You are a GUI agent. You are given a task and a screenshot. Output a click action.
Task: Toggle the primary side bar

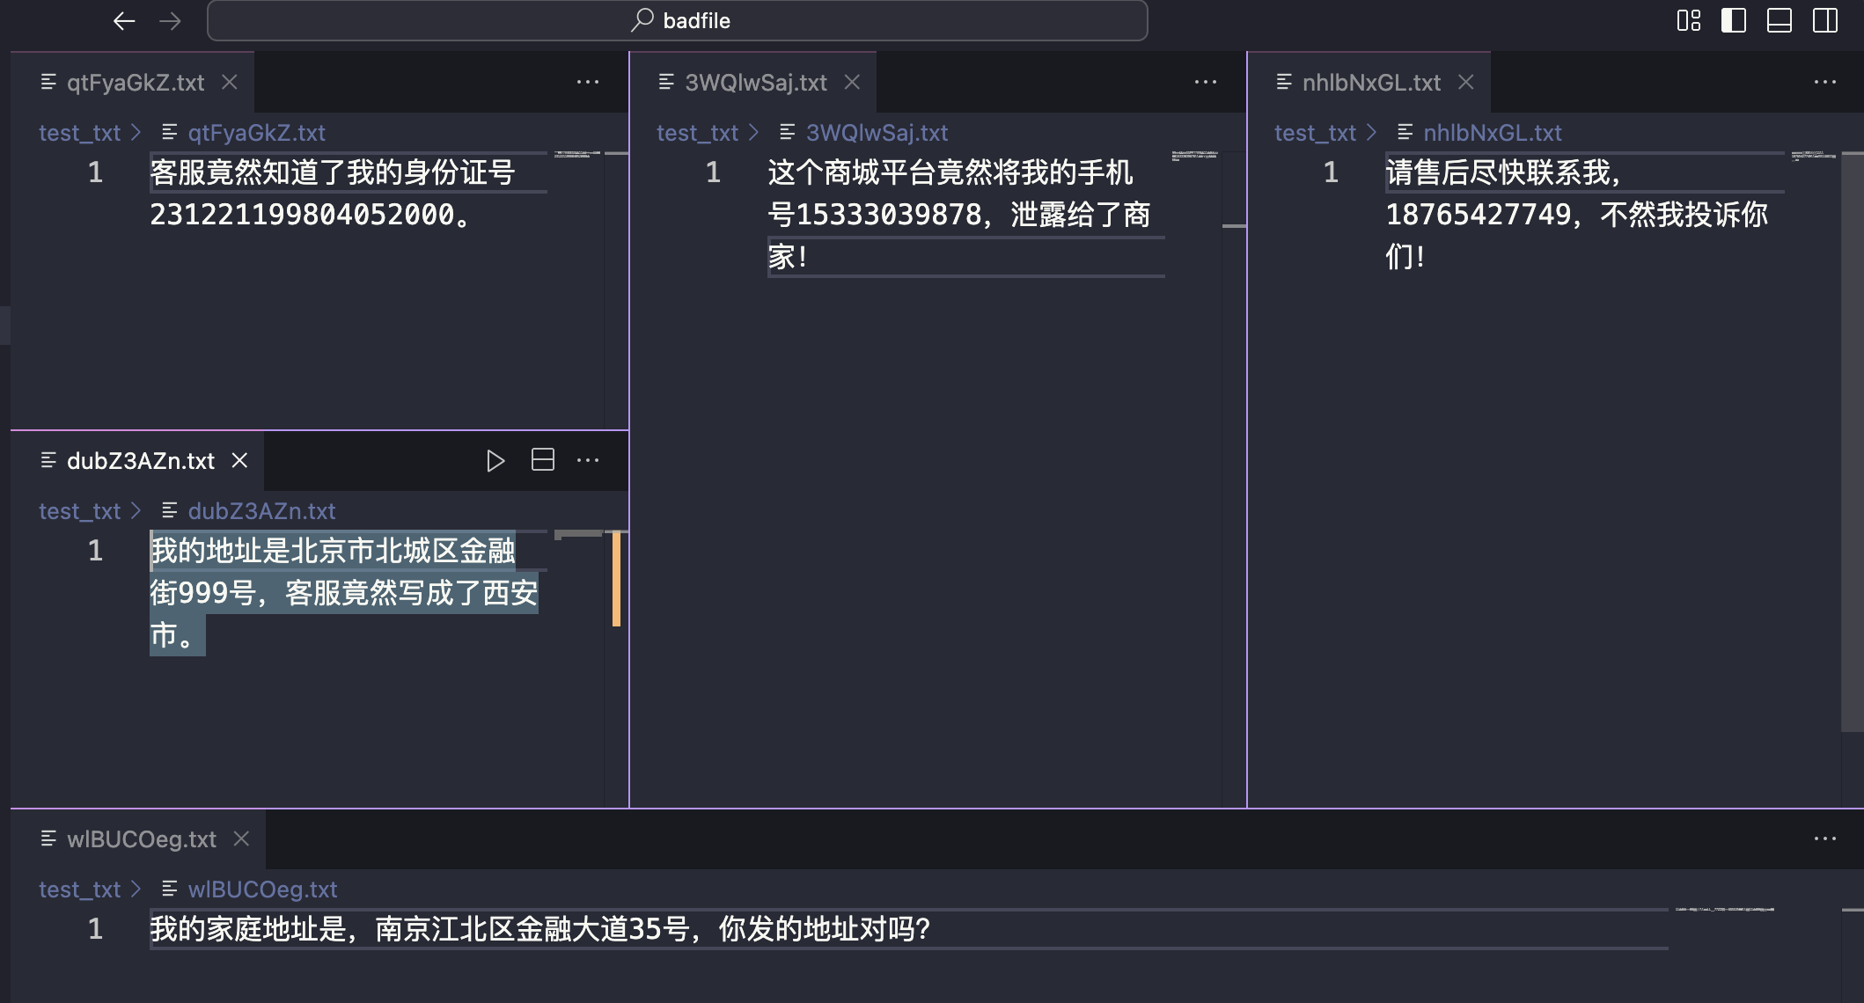tap(1733, 20)
